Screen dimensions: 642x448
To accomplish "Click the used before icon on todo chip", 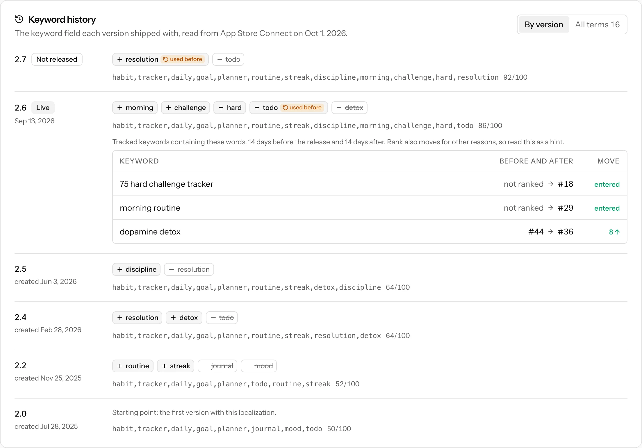I will click(x=286, y=108).
